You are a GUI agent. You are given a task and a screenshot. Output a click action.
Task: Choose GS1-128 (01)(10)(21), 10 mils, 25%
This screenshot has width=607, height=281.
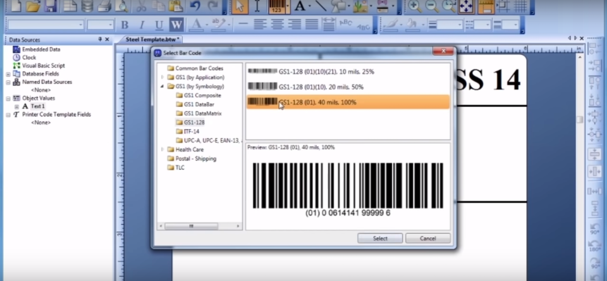(348, 72)
